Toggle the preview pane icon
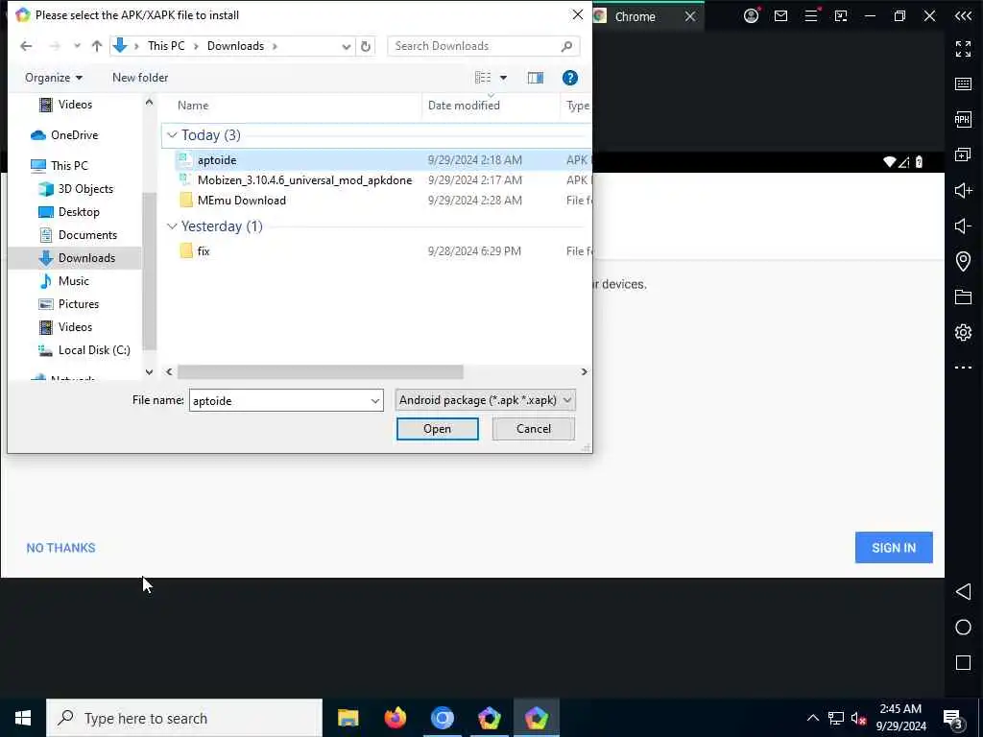Screen dimensions: 983x737 pos(536,78)
